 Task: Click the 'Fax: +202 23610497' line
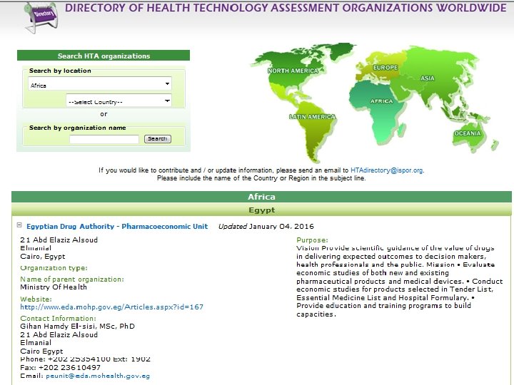coord(60,368)
